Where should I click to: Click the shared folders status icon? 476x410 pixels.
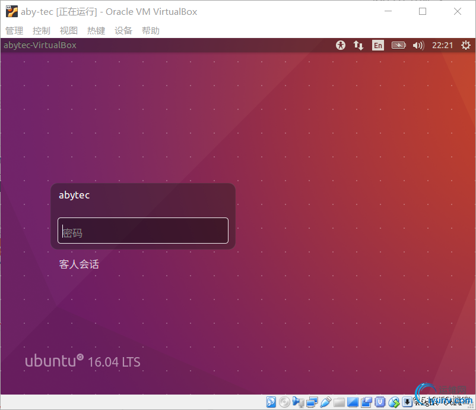pos(339,402)
